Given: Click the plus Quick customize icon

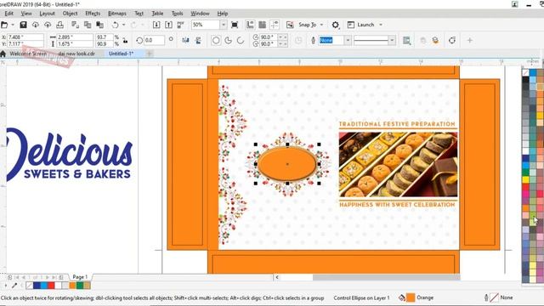Looking at the screenshot, I should tap(470, 40).
